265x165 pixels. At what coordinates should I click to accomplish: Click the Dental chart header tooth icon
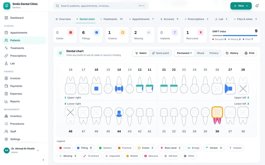(60, 53)
